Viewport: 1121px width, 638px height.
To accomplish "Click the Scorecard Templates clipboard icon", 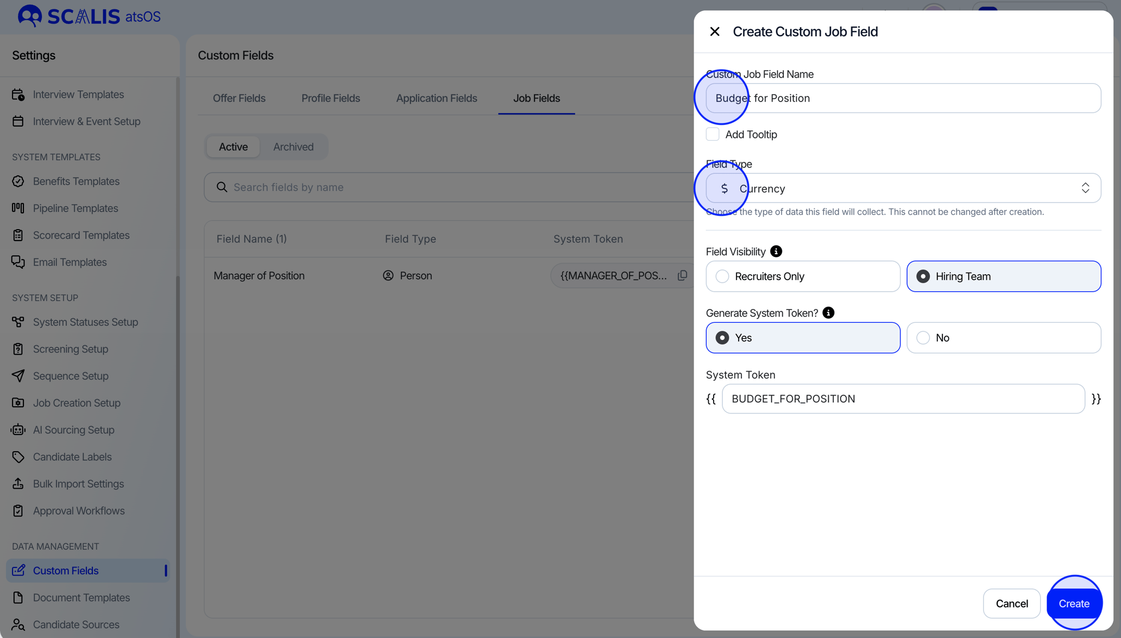I will (x=18, y=235).
